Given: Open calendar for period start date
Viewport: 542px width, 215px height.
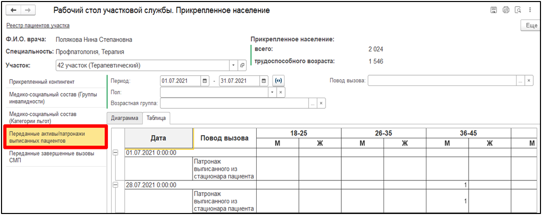Looking at the screenshot, I should [205, 81].
